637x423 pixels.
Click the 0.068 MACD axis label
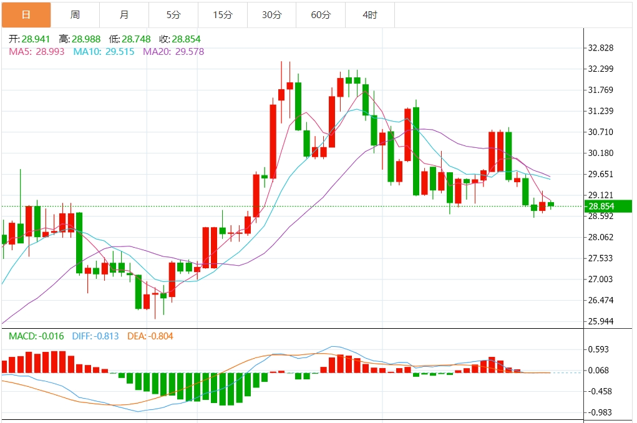click(598, 371)
